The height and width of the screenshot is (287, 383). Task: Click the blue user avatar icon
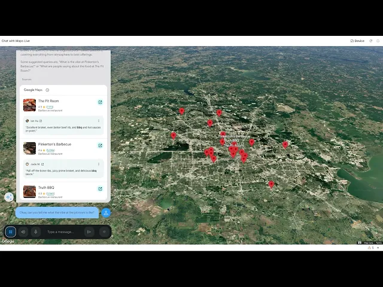106,213
